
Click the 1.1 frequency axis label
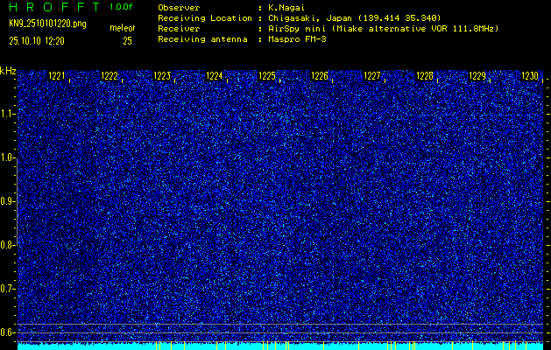(9, 114)
